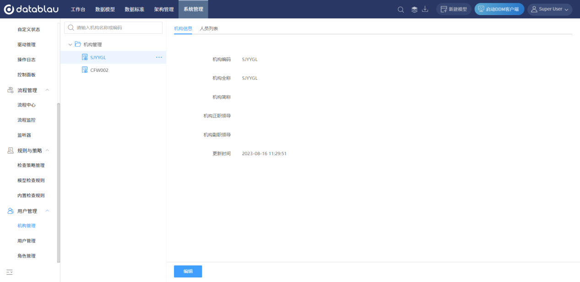Click the 机构副职领导 label
This screenshot has height=282, width=580.
click(217, 135)
